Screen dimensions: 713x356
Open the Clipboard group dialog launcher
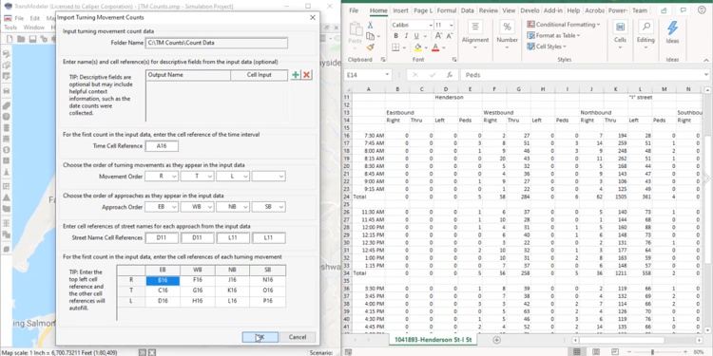(x=383, y=60)
